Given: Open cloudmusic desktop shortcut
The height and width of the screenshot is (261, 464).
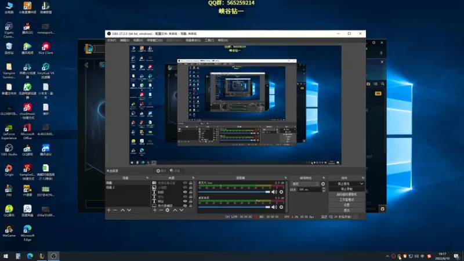Looking at the screenshot, I should [x=27, y=111].
